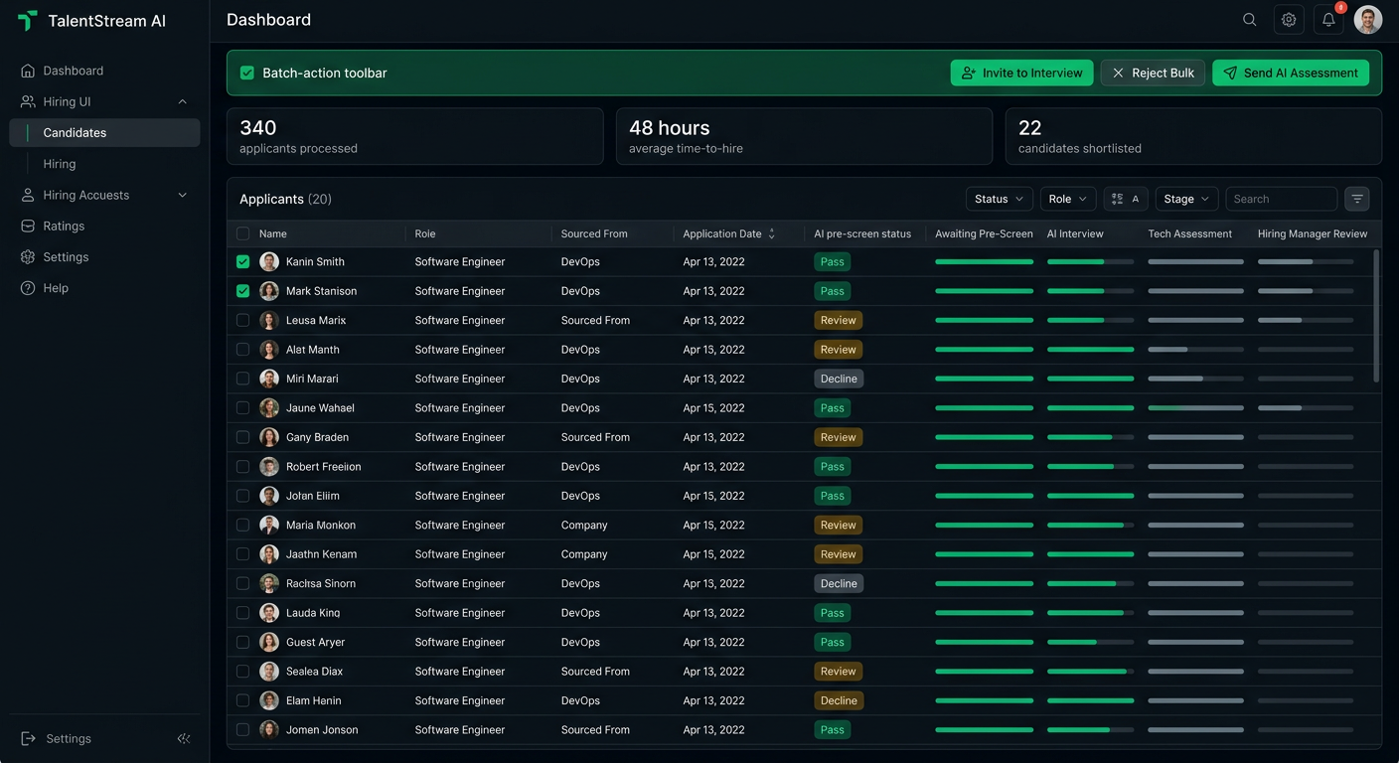The width and height of the screenshot is (1399, 763).
Task: Click Review badge for Gany Braden
Action: 838,437
